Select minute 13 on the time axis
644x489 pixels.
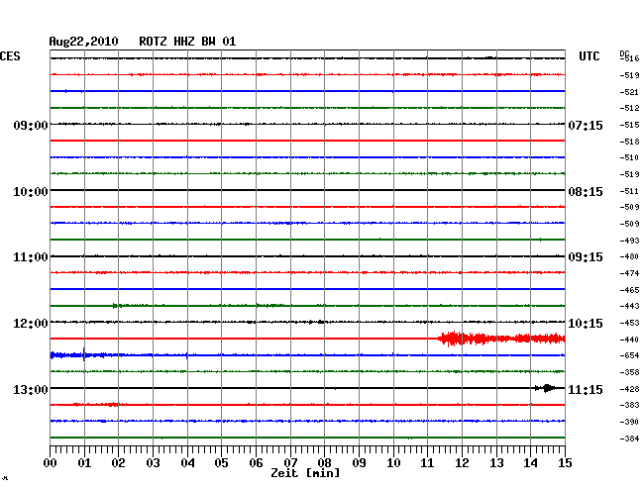[x=496, y=463]
